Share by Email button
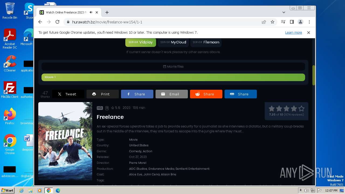The height and width of the screenshot is (194, 345). pos(172,94)
